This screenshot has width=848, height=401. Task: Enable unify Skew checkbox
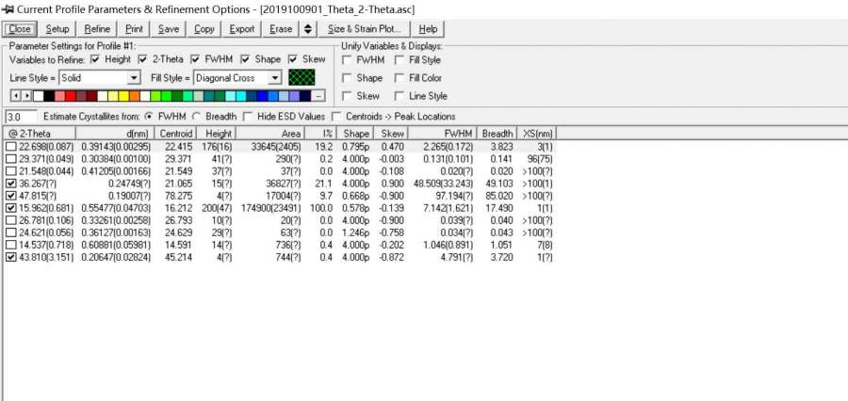pos(347,96)
